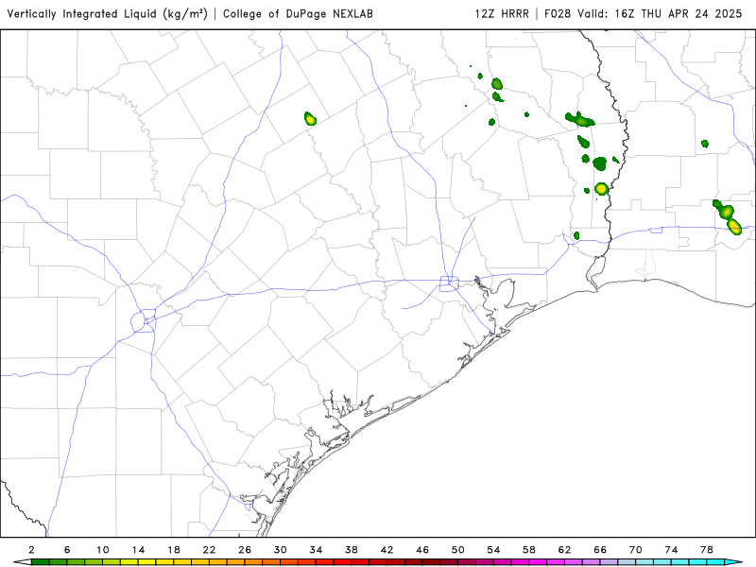Click the '6' label on the color scale

click(67, 550)
